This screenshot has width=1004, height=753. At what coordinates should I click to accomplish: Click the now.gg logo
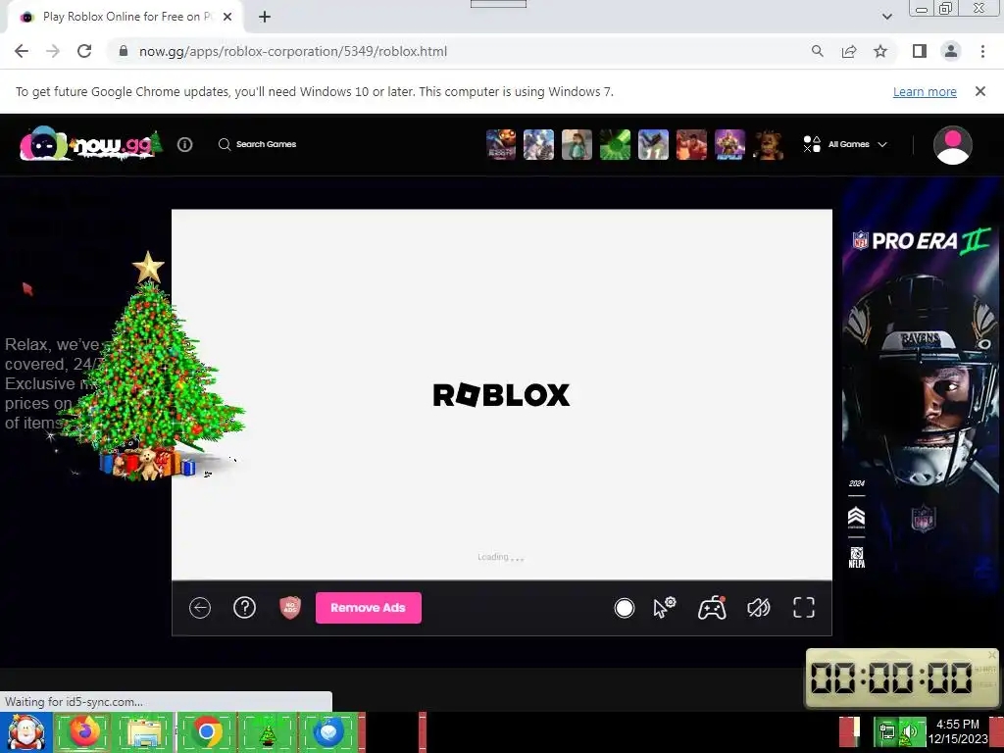pyautogui.click(x=90, y=143)
